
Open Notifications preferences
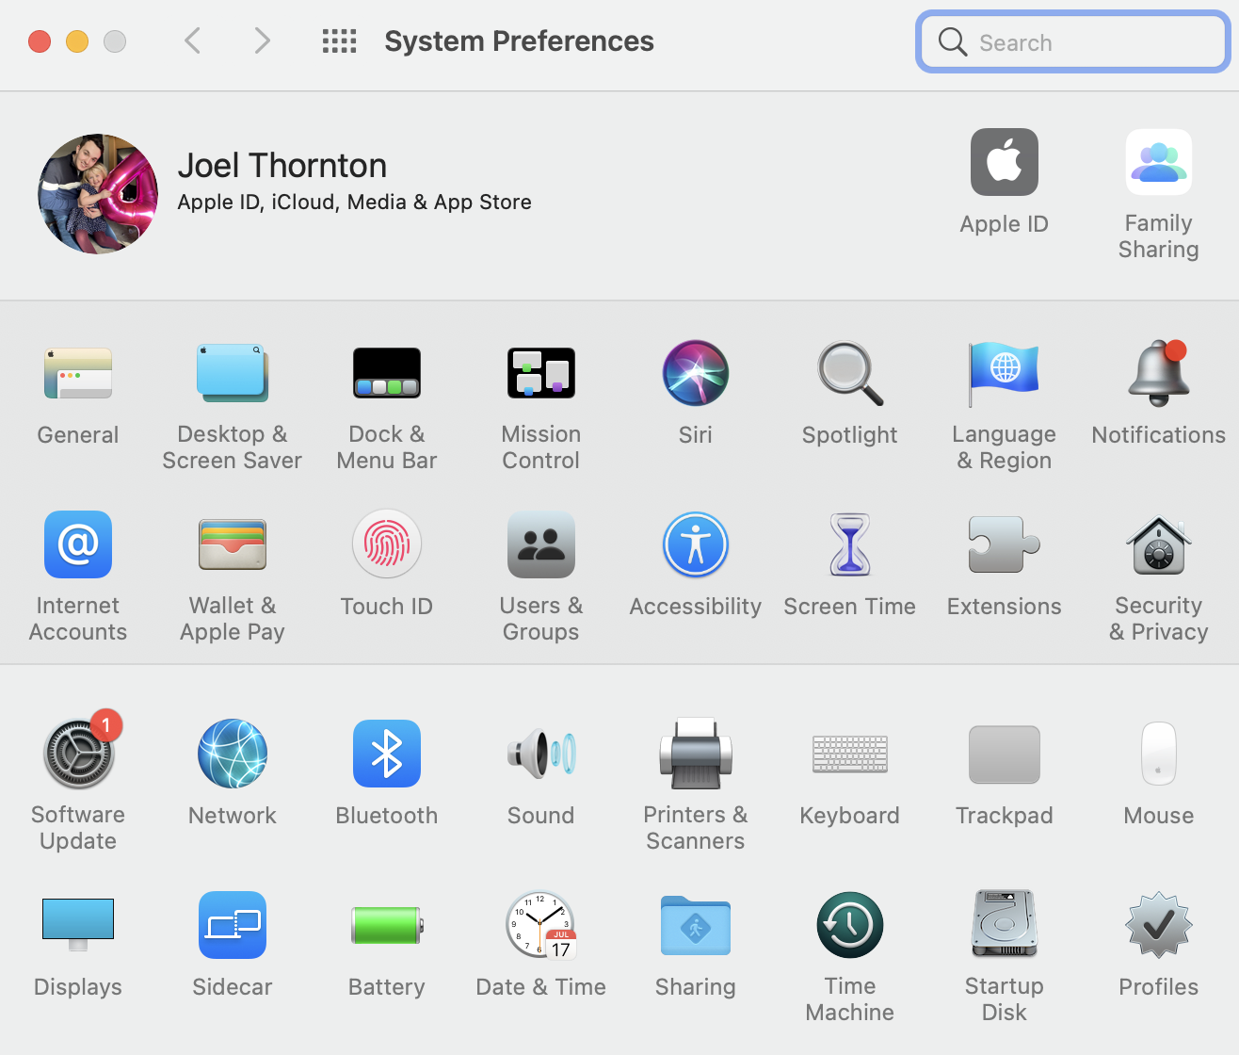click(1159, 373)
